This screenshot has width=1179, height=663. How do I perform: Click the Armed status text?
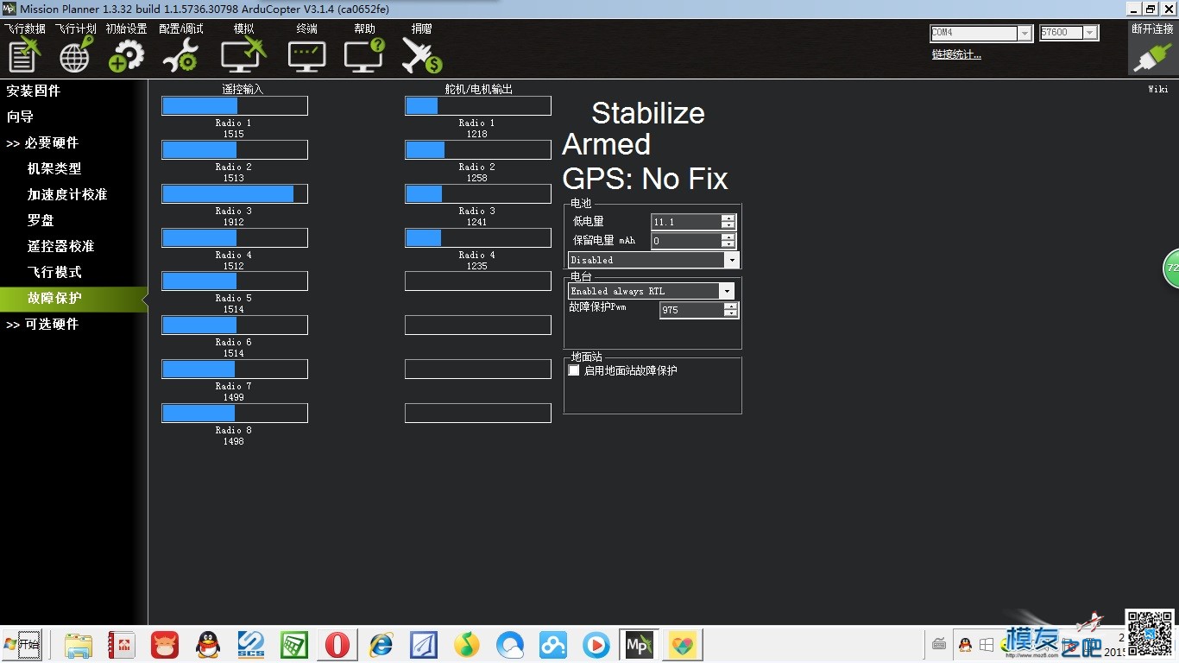(606, 144)
